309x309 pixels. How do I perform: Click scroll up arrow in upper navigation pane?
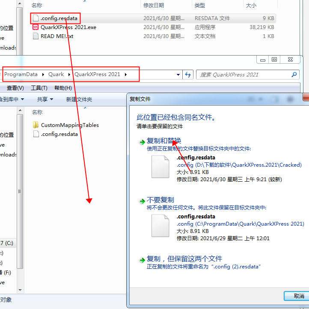[x=20, y=3]
